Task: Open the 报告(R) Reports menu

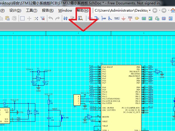Action: (x=48, y=10)
